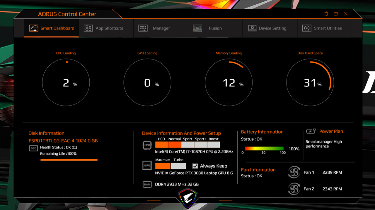The image size is (375, 210).
Task: Click the AORUS Control Center title
Action: click(x=67, y=14)
